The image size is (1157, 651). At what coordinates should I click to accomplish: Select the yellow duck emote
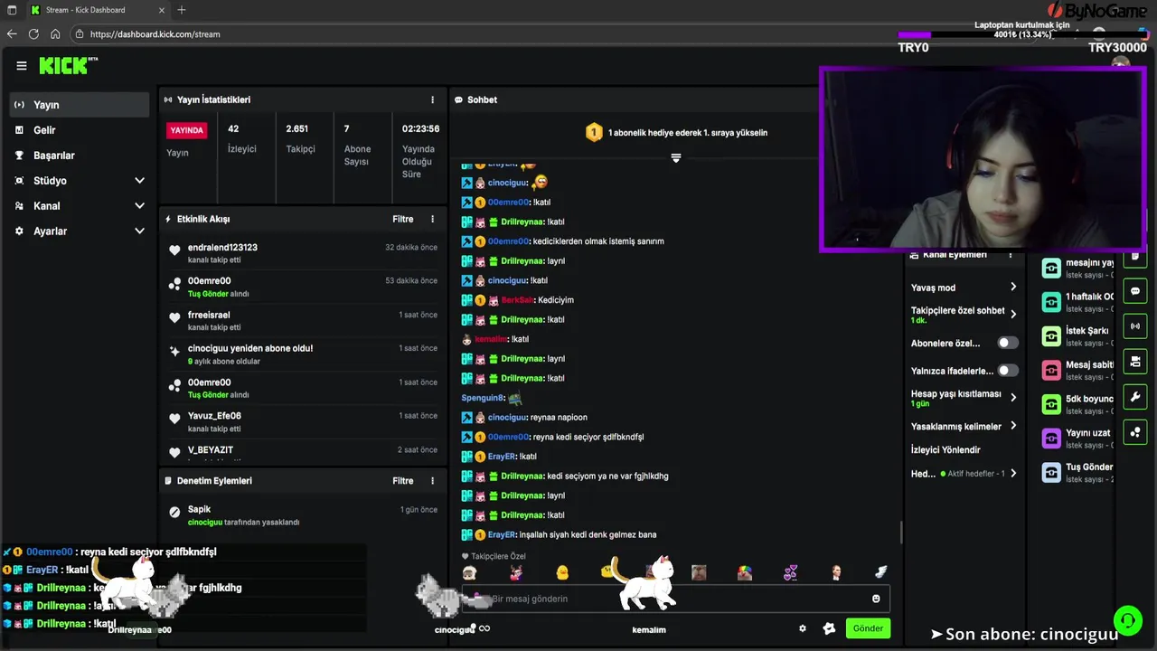coord(562,572)
